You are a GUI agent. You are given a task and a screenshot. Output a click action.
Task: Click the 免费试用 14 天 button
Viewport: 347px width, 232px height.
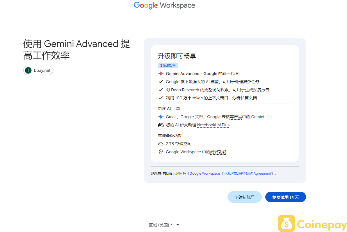285,197
